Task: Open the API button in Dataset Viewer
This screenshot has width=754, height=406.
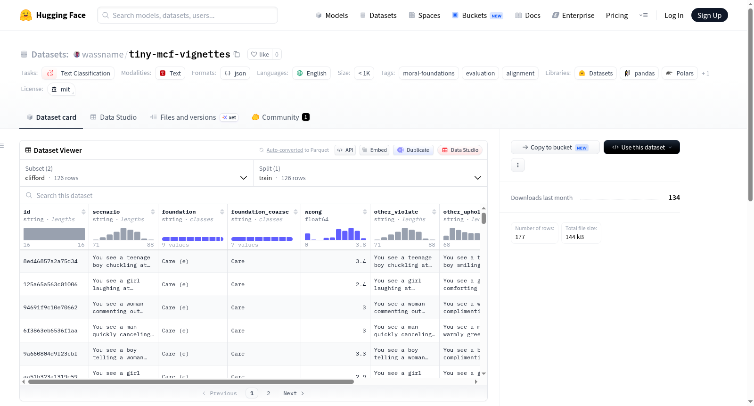Action: click(x=345, y=150)
